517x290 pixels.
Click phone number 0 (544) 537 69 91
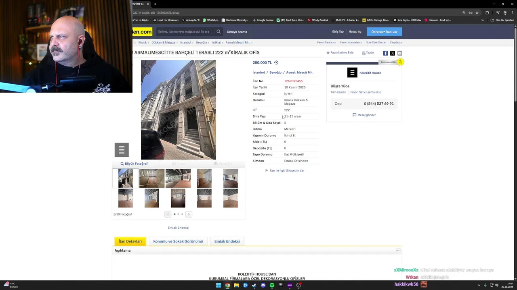click(378, 104)
